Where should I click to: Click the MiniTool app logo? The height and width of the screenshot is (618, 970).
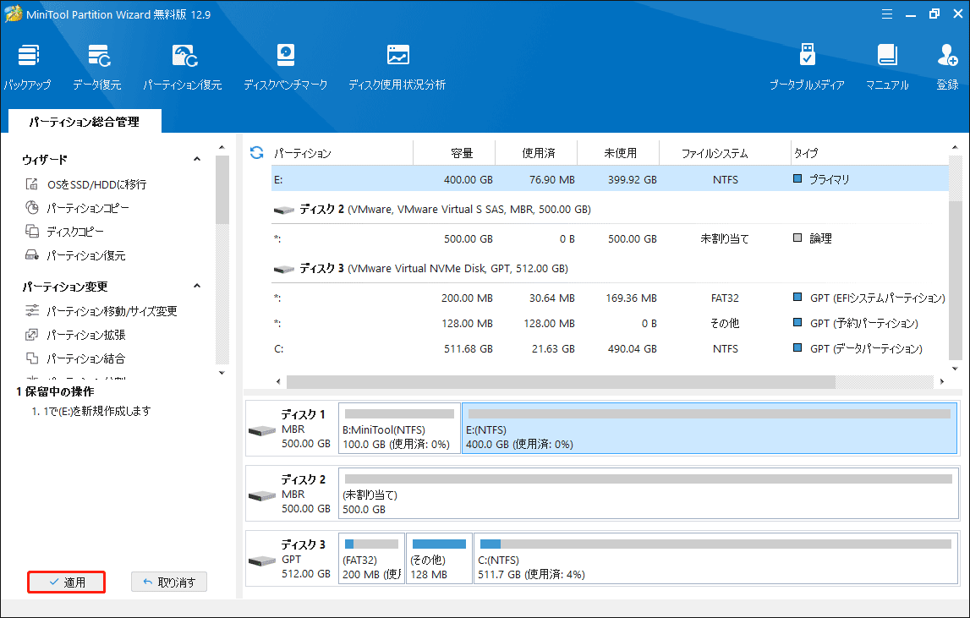coord(13,14)
